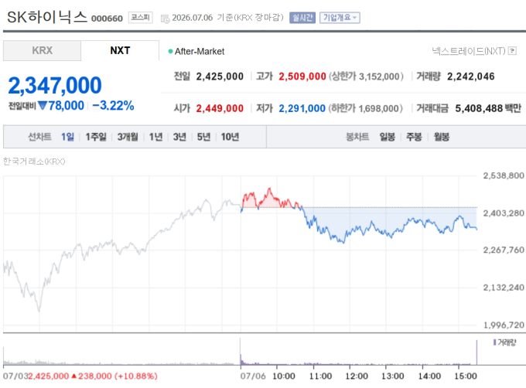Image resolution: width=526 pixels, height=388 pixels.
Task: Toggle the 실시간 real-time button
Action: (x=302, y=18)
